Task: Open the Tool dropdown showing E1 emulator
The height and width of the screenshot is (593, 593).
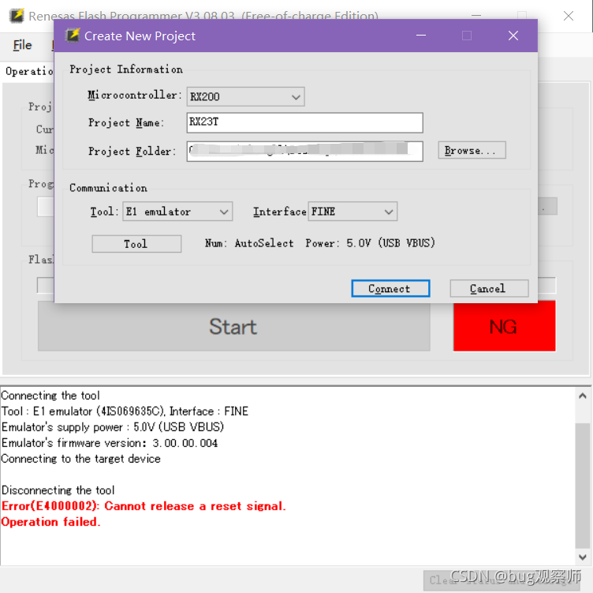Action: point(177,212)
